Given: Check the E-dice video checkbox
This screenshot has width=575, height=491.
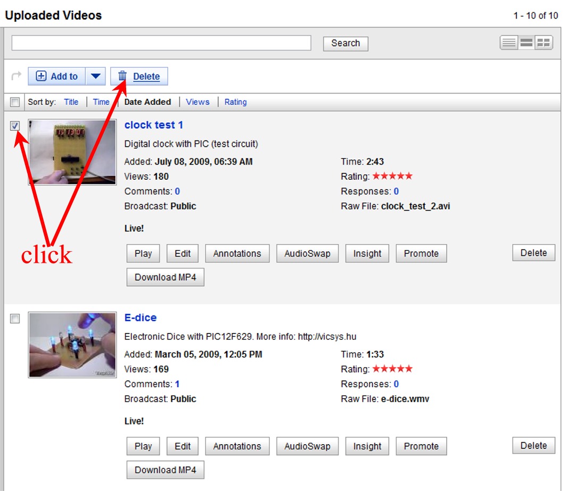Looking at the screenshot, I should tap(15, 319).
